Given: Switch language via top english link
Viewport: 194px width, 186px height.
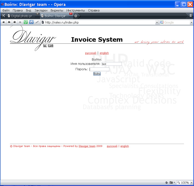Looking at the screenshot, I should point(104,53).
